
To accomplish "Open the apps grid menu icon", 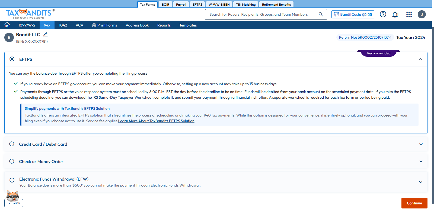I will 409,14.
